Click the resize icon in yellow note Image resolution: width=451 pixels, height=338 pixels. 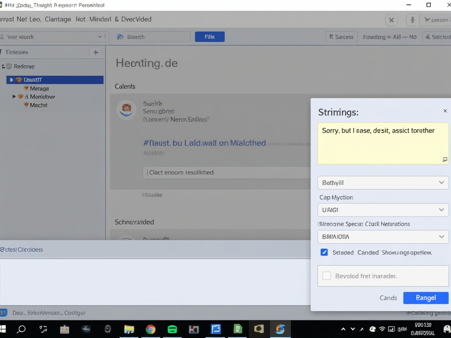click(445, 159)
